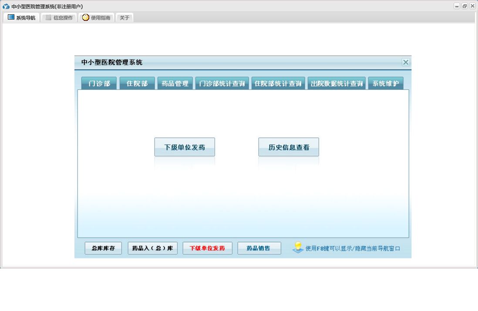Close the main application window
Viewport: 478px width, 311px height.
point(472,6)
